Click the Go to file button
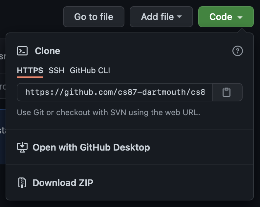Screen dimensions: 260x207 (x=94, y=17)
